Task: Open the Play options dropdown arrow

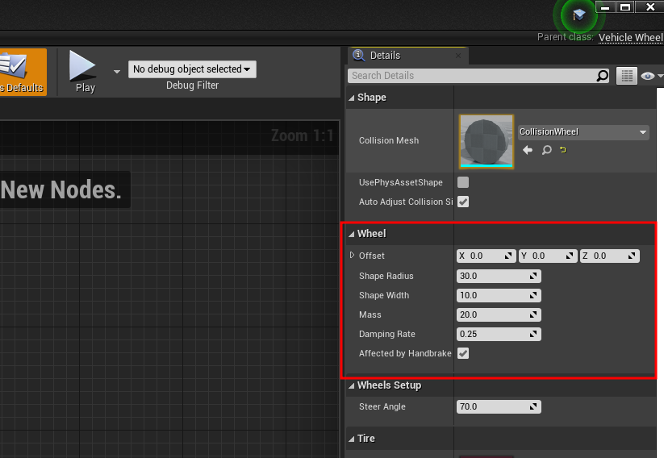Action: coord(117,71)
